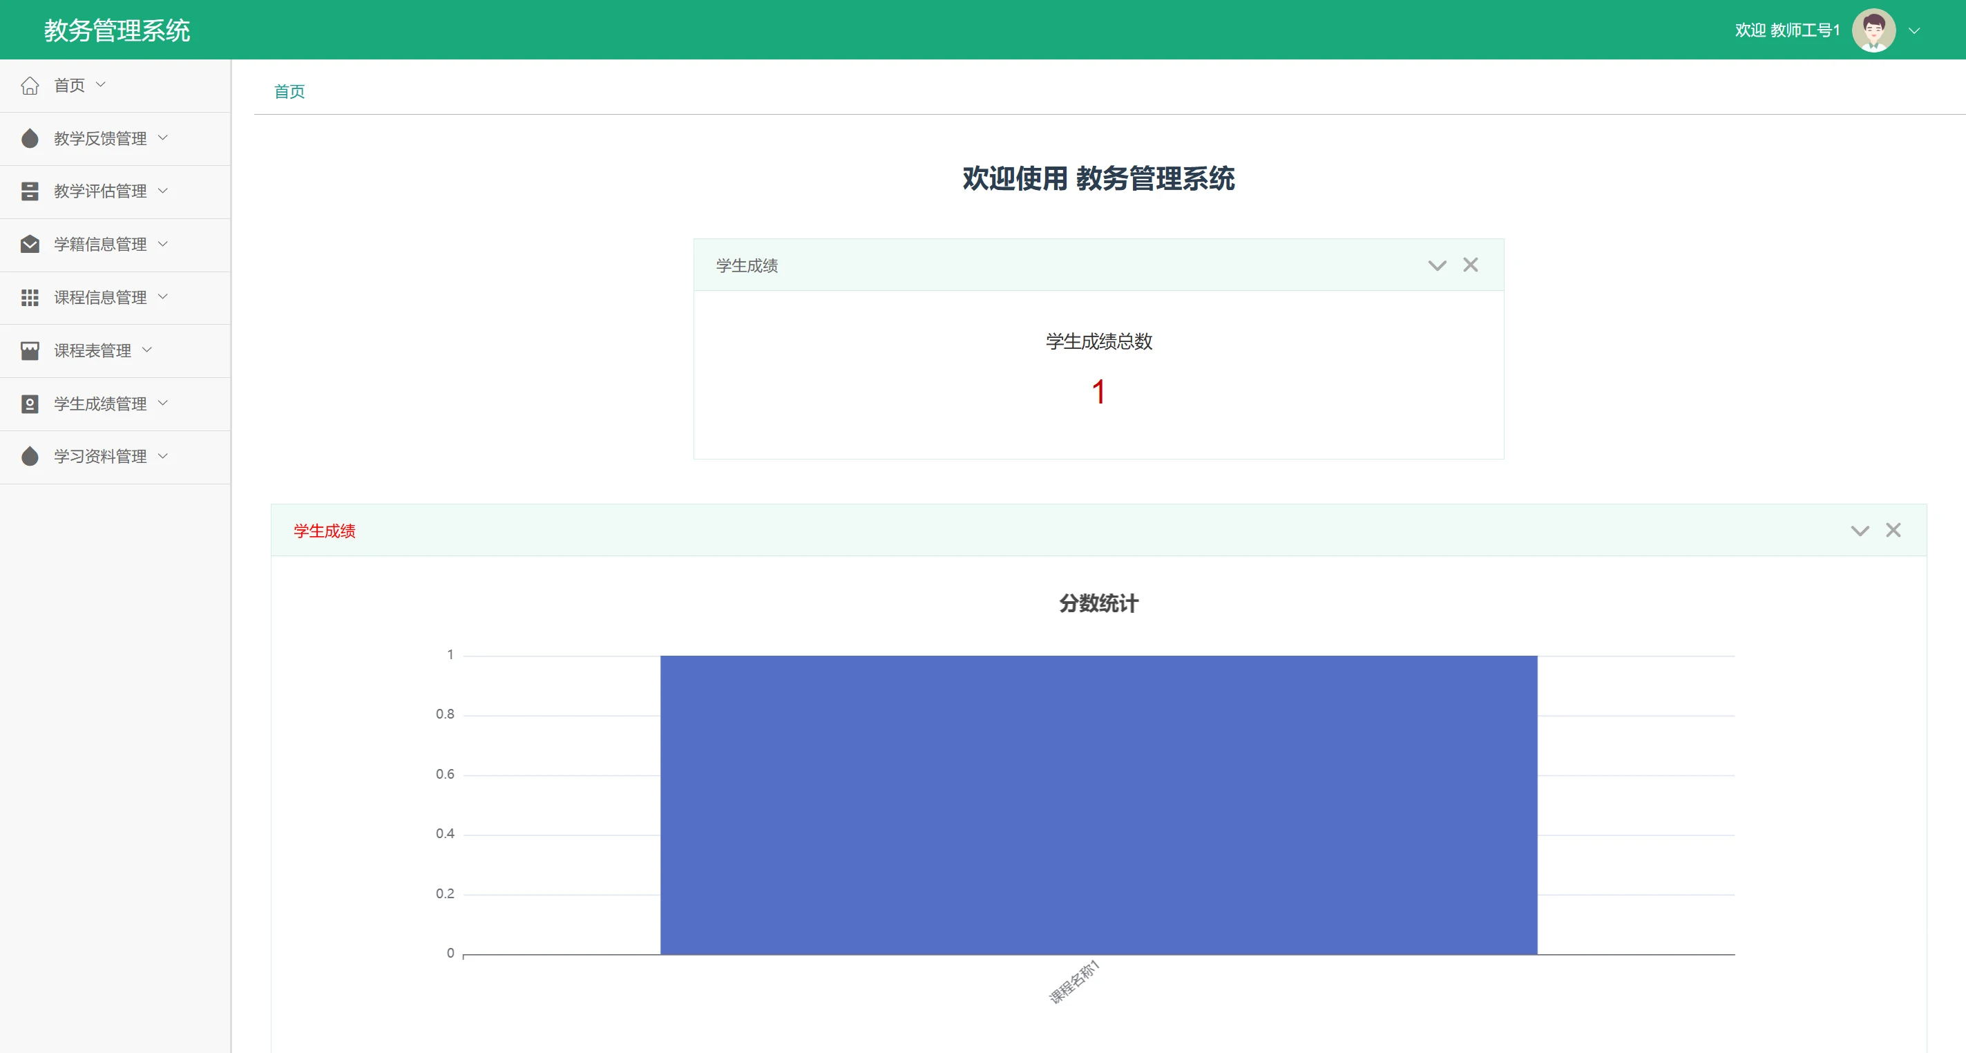Open the user dropdown arrow next to avatar
The height and width of the screenshot is (1053, 1966).
click(1914, 30)
